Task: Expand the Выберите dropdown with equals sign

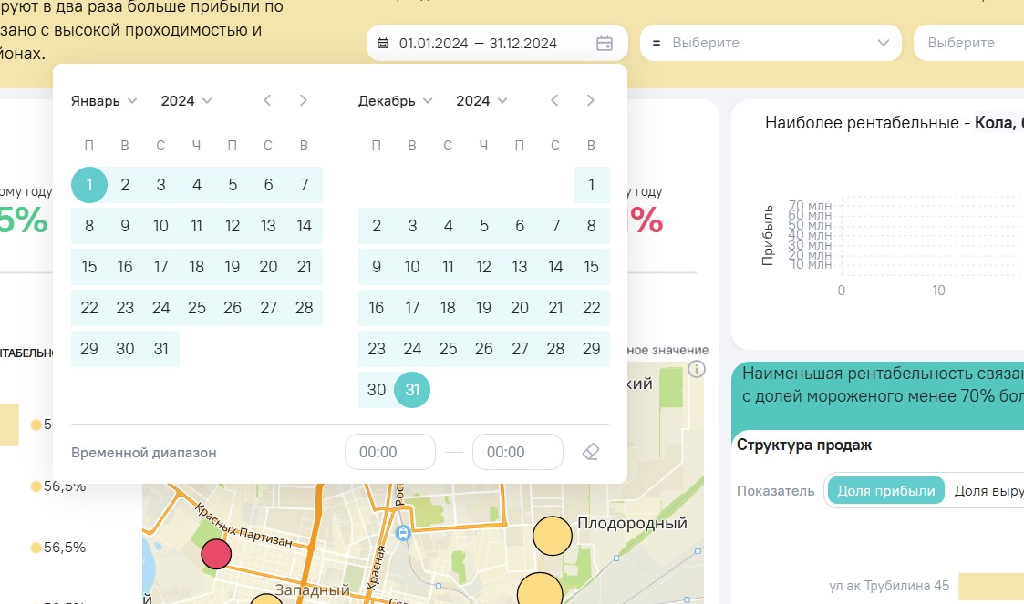Action: (771, 43)
